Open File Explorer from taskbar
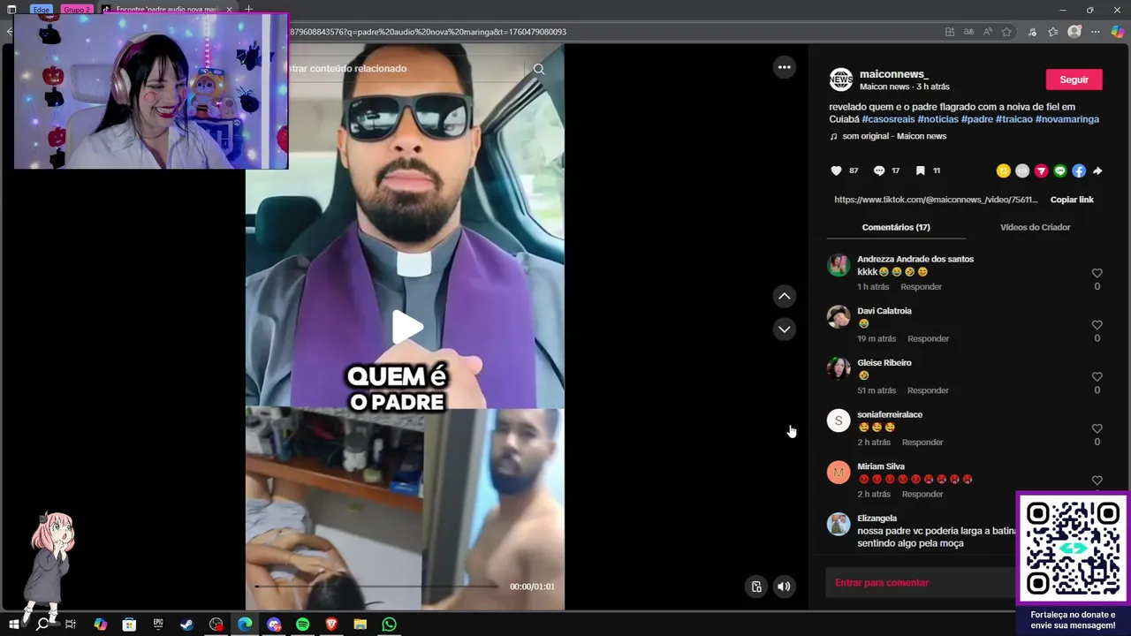The height and width of the screenshot is (636, 1131). pyautogui.click(x=361, y=625)
